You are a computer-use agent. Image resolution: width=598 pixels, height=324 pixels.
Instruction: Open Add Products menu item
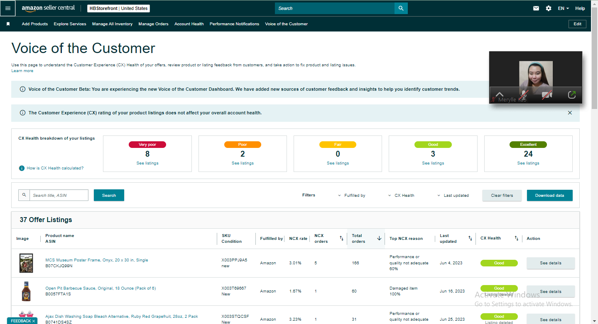point(35,24)
